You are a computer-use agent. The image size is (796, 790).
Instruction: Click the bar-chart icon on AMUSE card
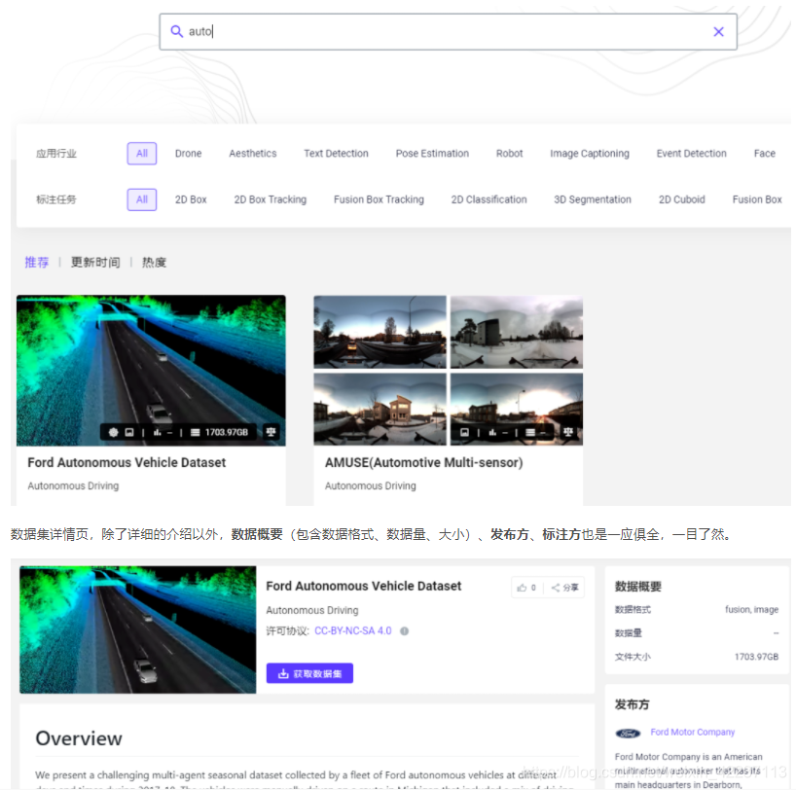(492, 432)
